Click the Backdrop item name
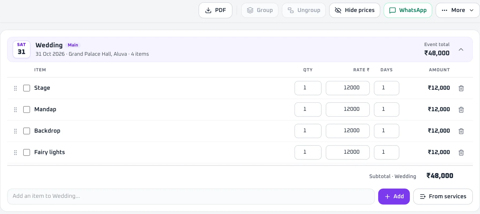The image size is (480, 214). pos(47,131)
